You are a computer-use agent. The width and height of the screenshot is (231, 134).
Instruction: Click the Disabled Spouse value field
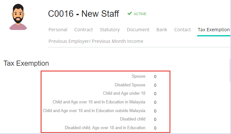155,85
